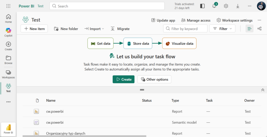This screenshot has height=137, width=267.
Task: Expand the Import dropdown
Action: click(94, 29)
